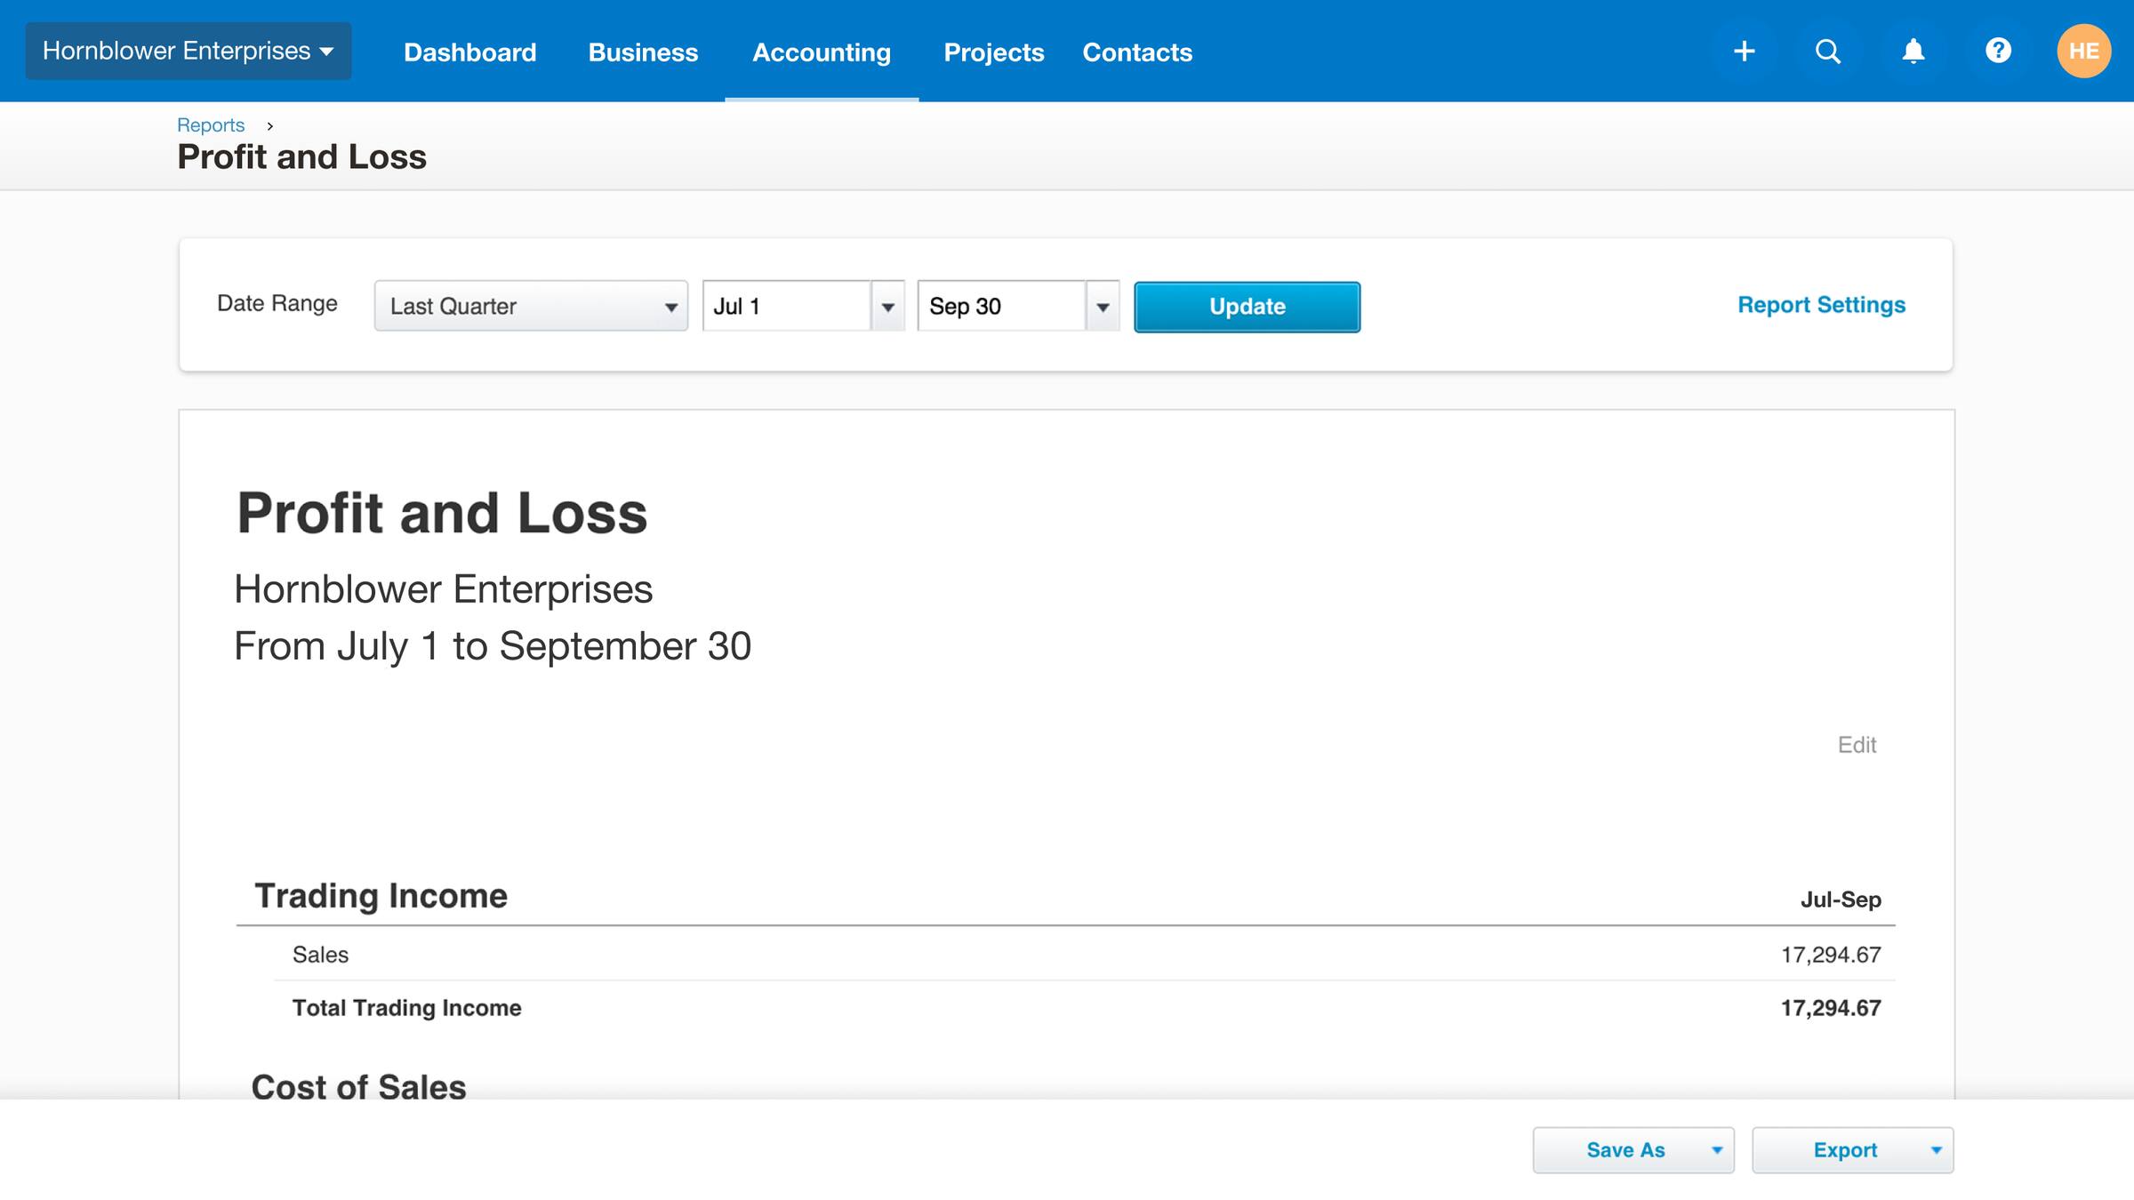
Task: Expand the Export options arrow
Action: pos(1936,1148)
